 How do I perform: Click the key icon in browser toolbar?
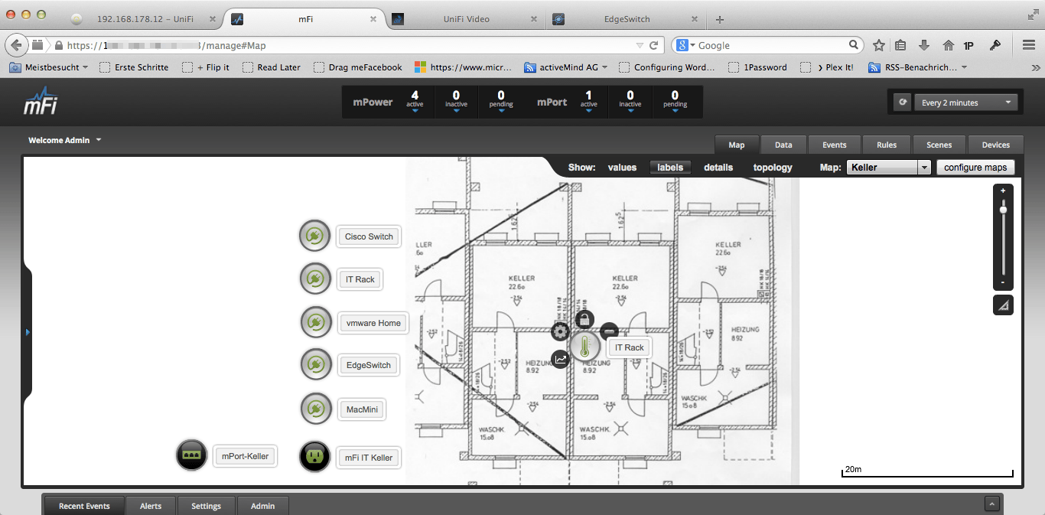click(x=995, y=45)
